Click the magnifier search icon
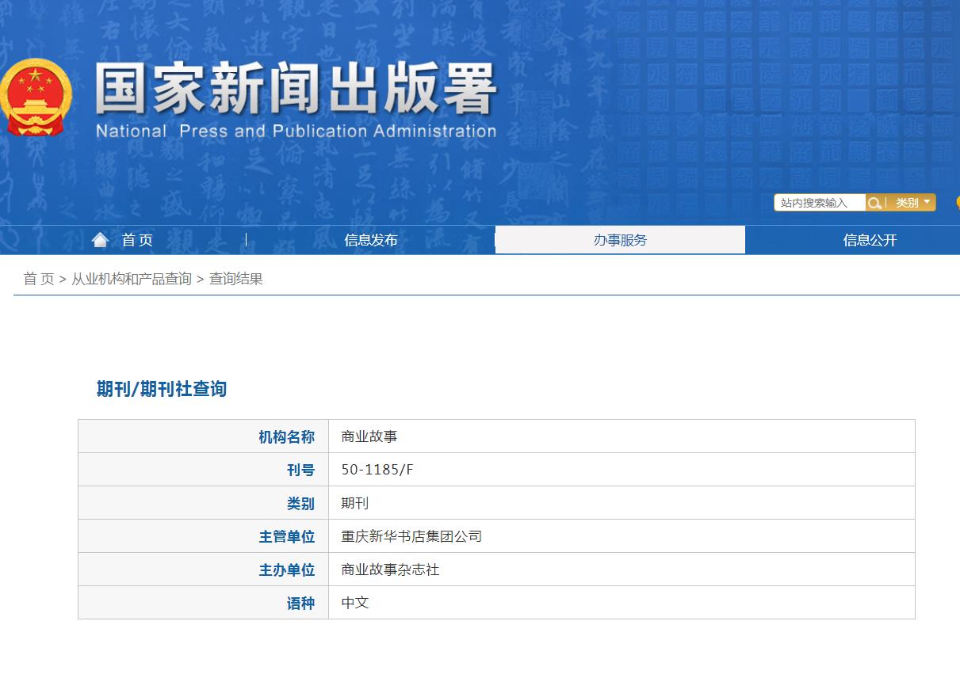Screen dimensions: 960x682 pyautogui.click(x=874, y=202)
